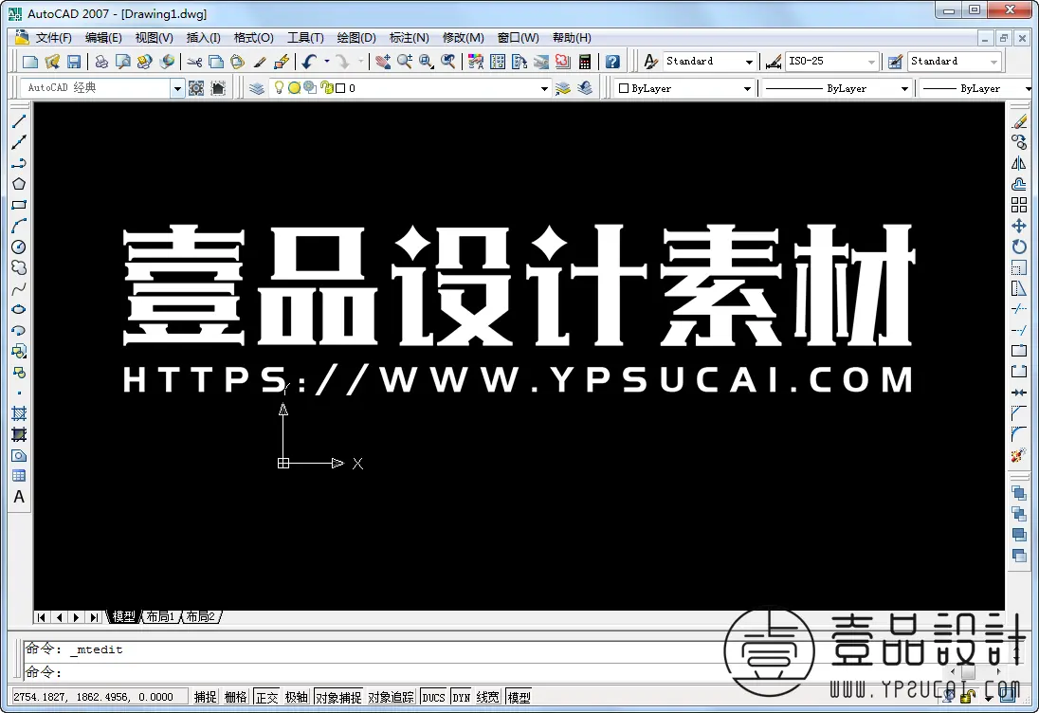This screenshot has width=1039, height=713.
Task: Select the Multiline Text tool
Action: tap(19, 497)
